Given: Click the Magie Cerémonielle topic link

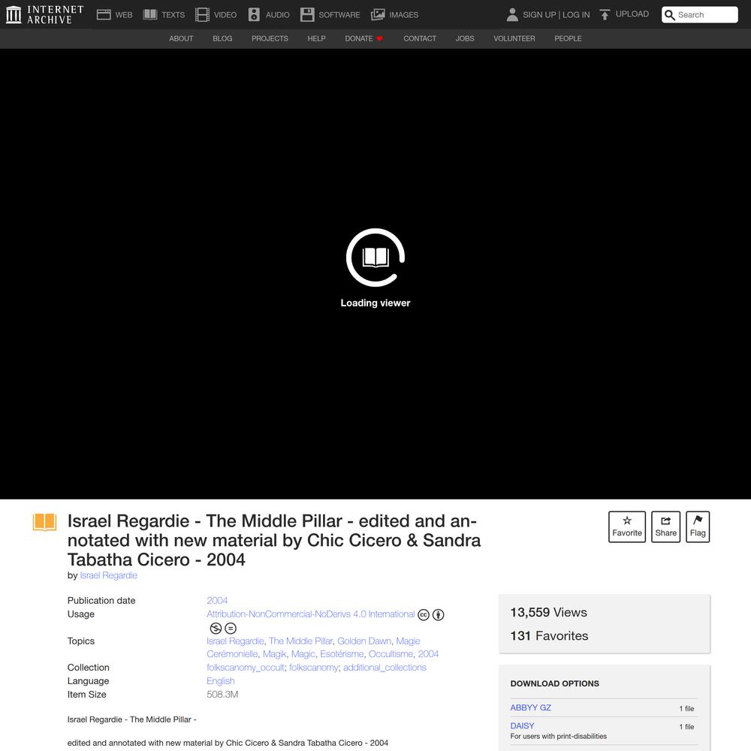Looking at the screenshot, I should point(313,647).
